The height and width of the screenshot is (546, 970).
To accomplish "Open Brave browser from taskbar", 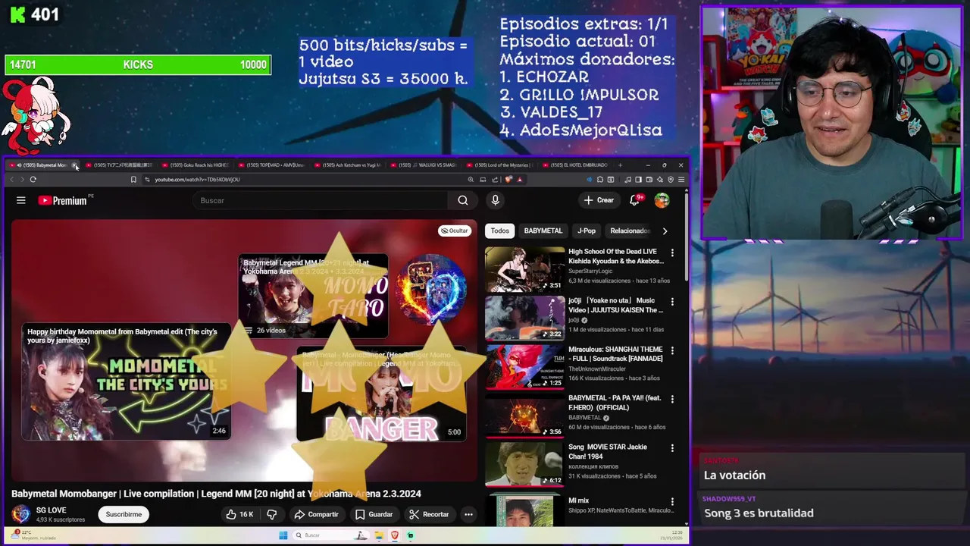I will point(395,535).
